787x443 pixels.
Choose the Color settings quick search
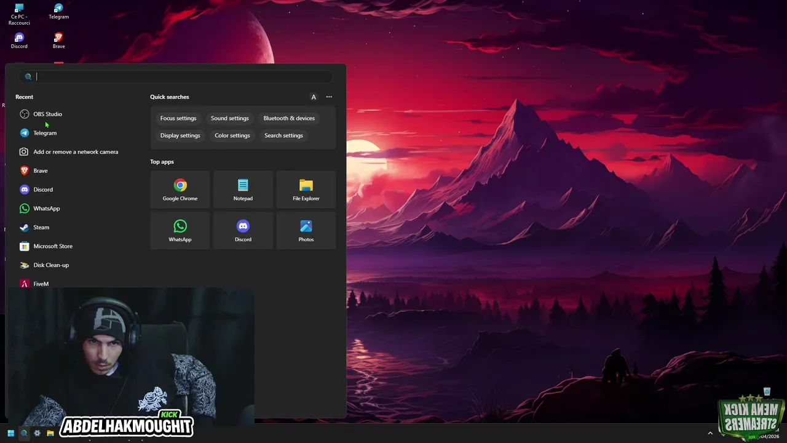[x=232, y=135]
